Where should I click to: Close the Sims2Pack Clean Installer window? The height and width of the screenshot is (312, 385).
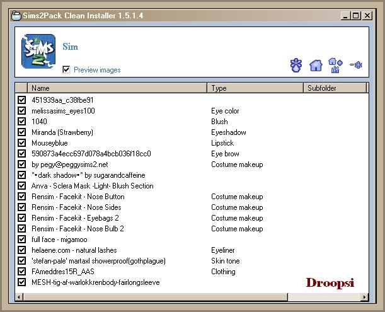[367, 16]
